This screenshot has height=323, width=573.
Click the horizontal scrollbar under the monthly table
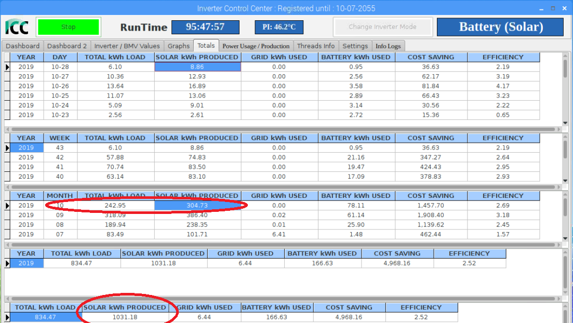pyautogui.click(x=281, y=244)
